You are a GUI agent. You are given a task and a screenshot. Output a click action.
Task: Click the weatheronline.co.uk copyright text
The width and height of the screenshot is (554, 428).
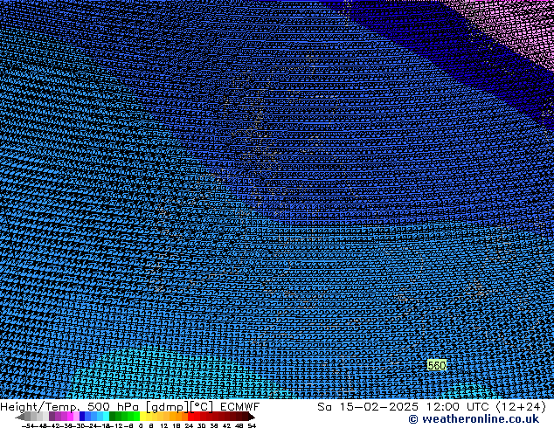(474, 419)
